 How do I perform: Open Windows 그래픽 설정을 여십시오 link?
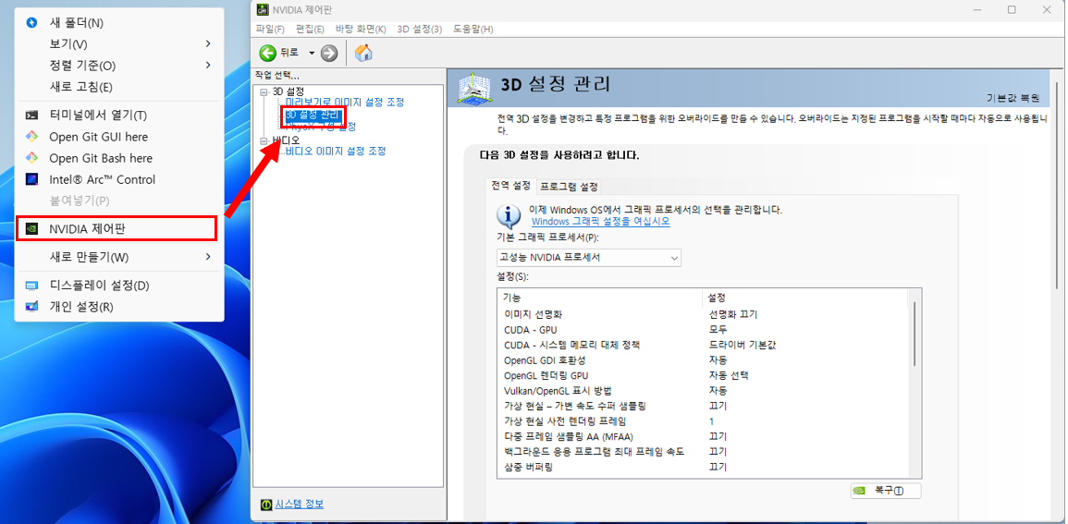pos(600,222)
